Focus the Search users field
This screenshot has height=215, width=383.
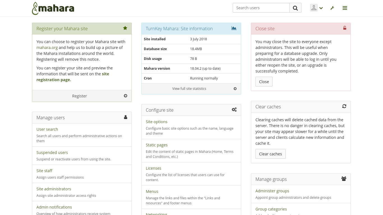261,8
